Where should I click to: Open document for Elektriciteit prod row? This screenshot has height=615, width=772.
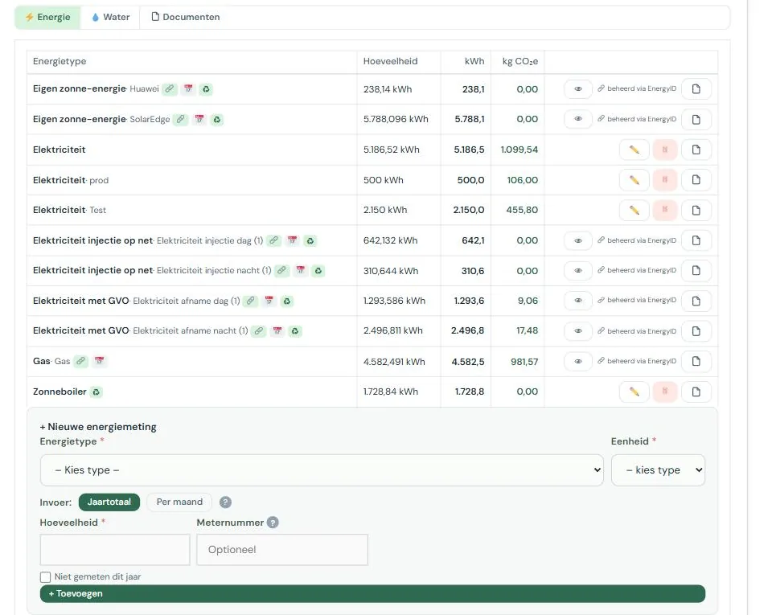(696, 180)
